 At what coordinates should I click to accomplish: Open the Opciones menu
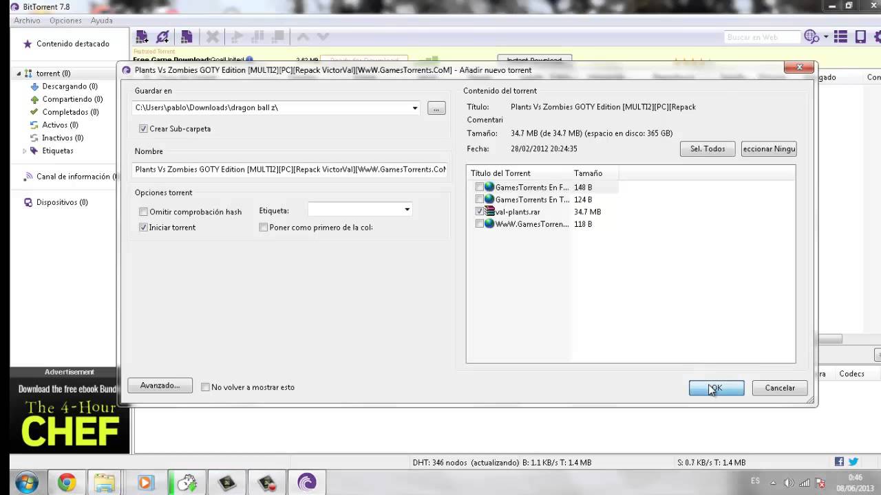(65, 21)
